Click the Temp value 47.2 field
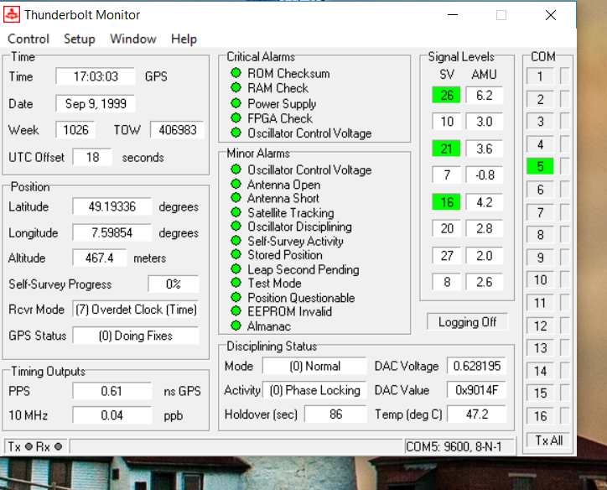The height and width of the screenshot is (490, 607). 477,414
